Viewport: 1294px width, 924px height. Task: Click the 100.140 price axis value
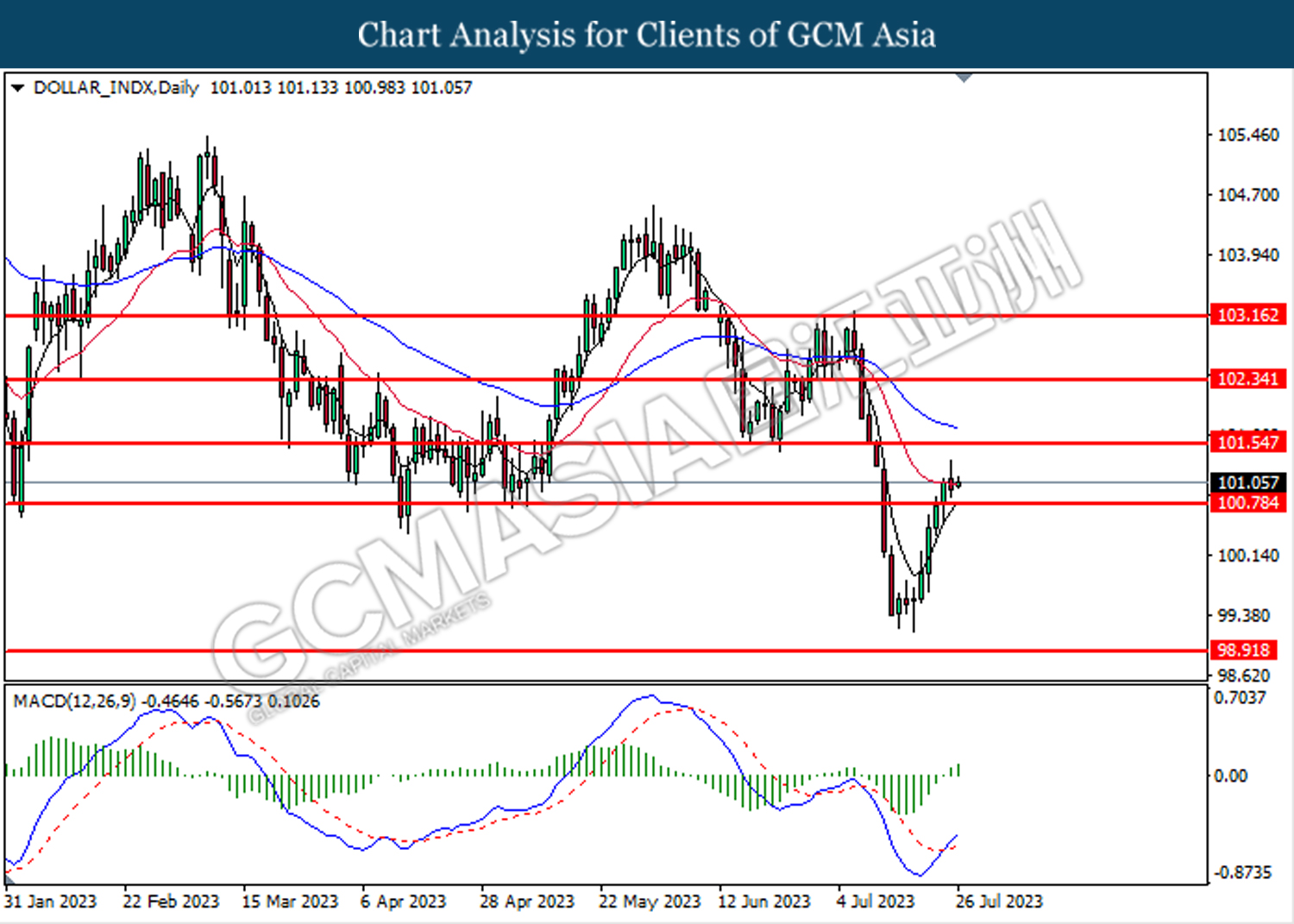pos(1247,556)
